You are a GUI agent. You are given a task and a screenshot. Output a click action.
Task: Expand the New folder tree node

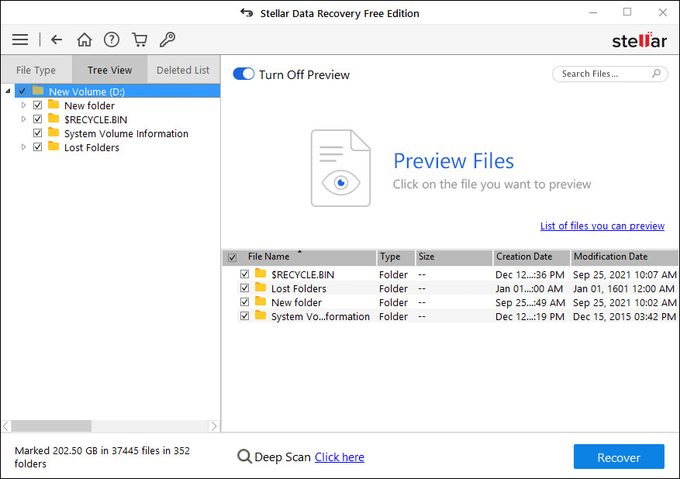[23, 105]
